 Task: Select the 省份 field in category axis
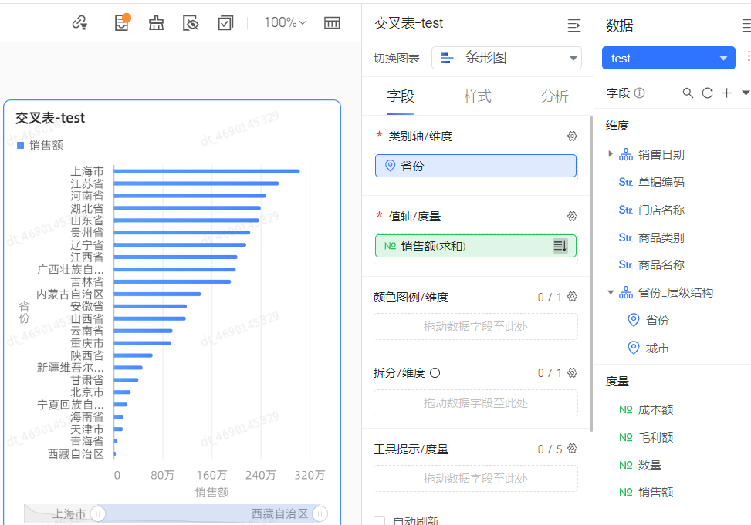pos(475,166)
